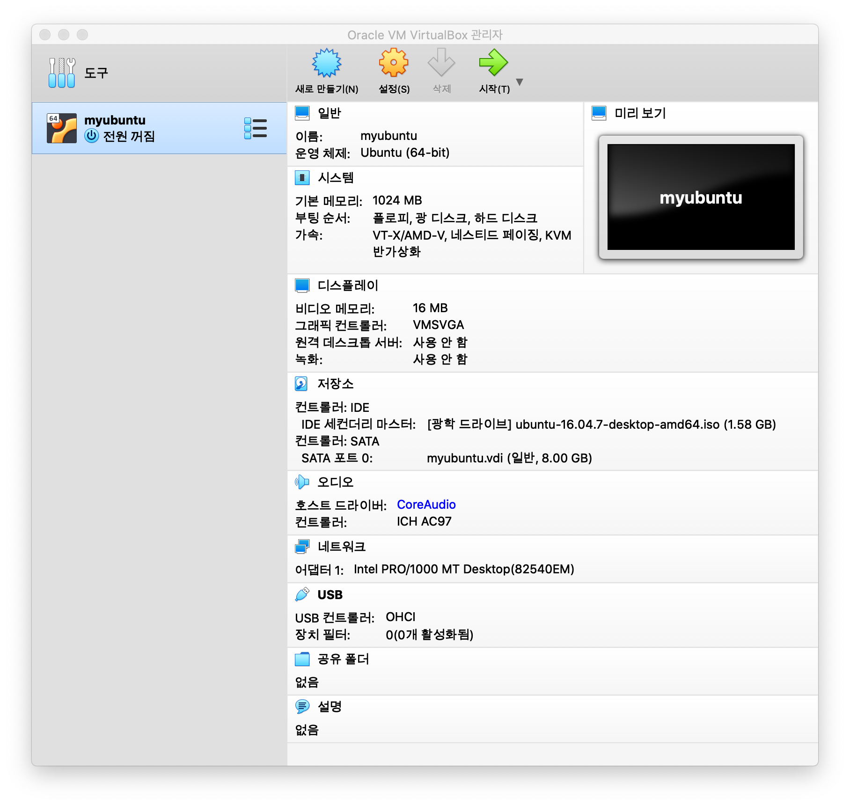The width and height of the screenshot is (850, 805).
Task: Click the 네트워크 section icon
Action: pyautogui.click(x=302, y=546)
